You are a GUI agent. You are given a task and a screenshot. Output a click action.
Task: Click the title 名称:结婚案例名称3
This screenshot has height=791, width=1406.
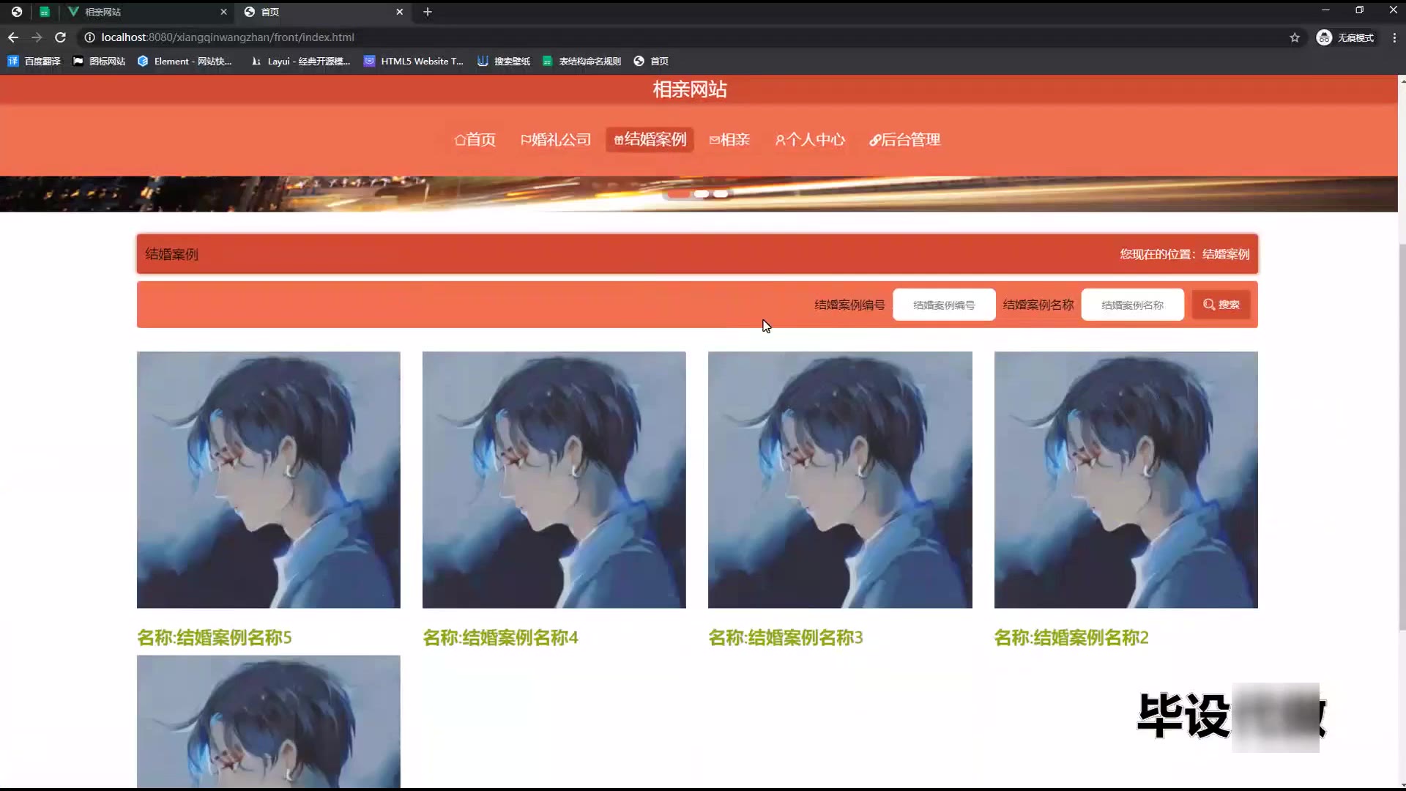tap(786, 638)
